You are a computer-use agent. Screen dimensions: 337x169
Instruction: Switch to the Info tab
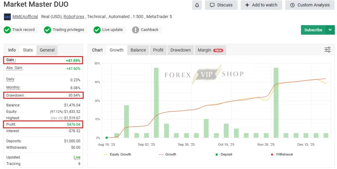12,50
